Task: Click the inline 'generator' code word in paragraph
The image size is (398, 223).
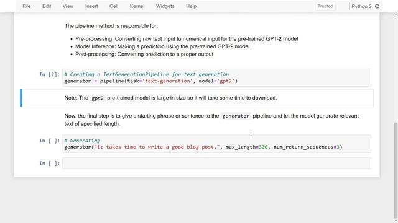Action: coord(236,116)
